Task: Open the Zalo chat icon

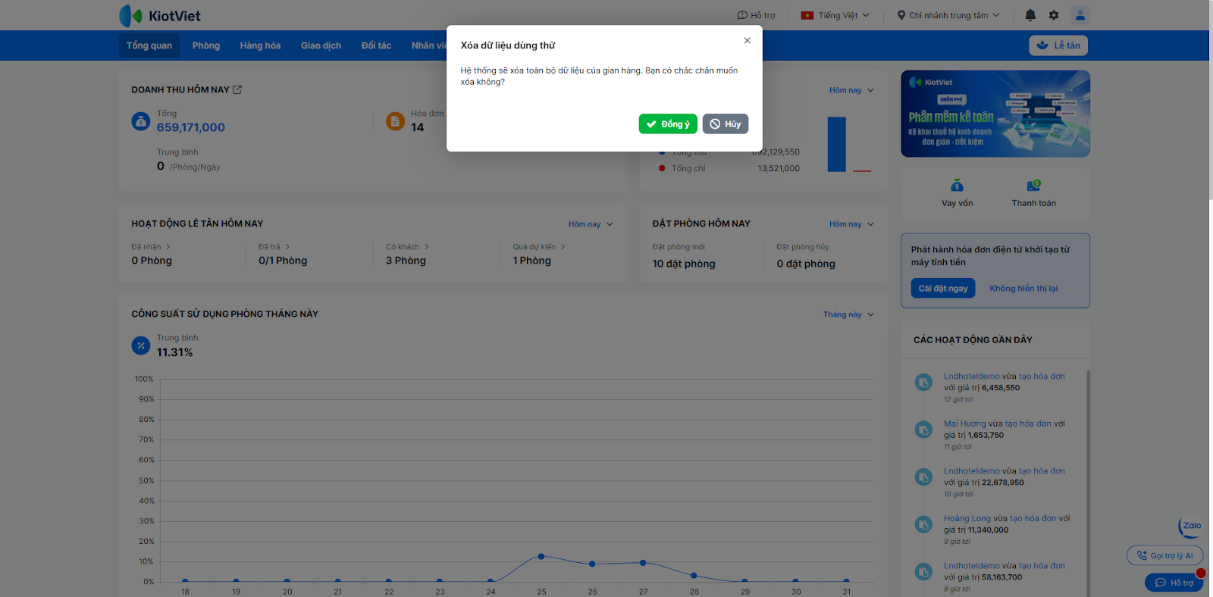Action: (1190, 526)
